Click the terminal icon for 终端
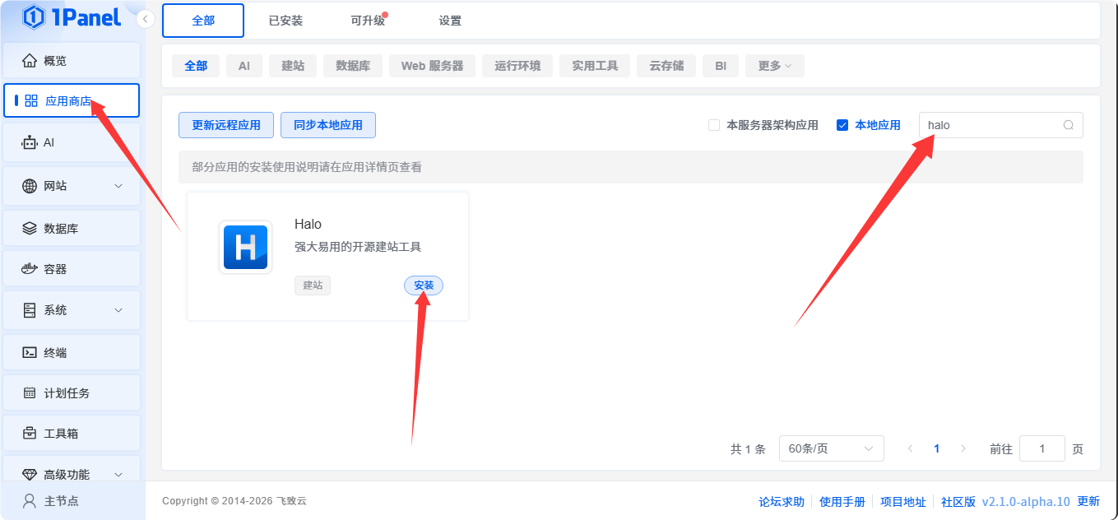1118x520 pixels. point(30,352)
